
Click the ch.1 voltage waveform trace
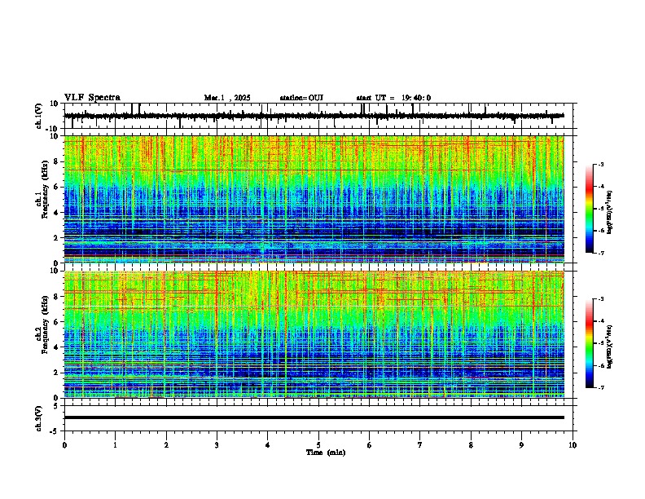pos(314,116)
